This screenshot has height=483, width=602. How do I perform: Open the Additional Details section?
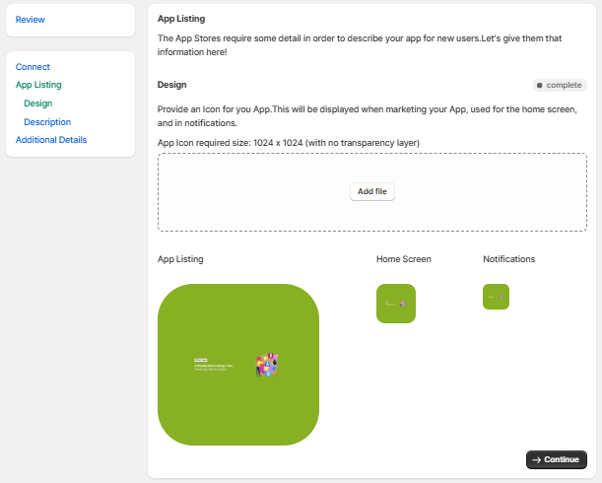coord(51,140)
